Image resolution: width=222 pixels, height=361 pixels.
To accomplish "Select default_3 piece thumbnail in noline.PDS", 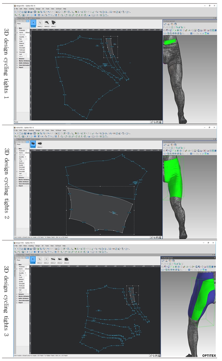I will [40, 144].
